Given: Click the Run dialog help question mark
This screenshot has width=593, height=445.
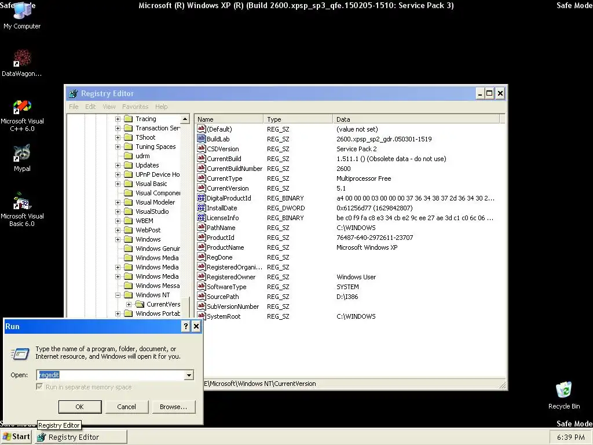Looking at the screenshot, I should 185,326.
